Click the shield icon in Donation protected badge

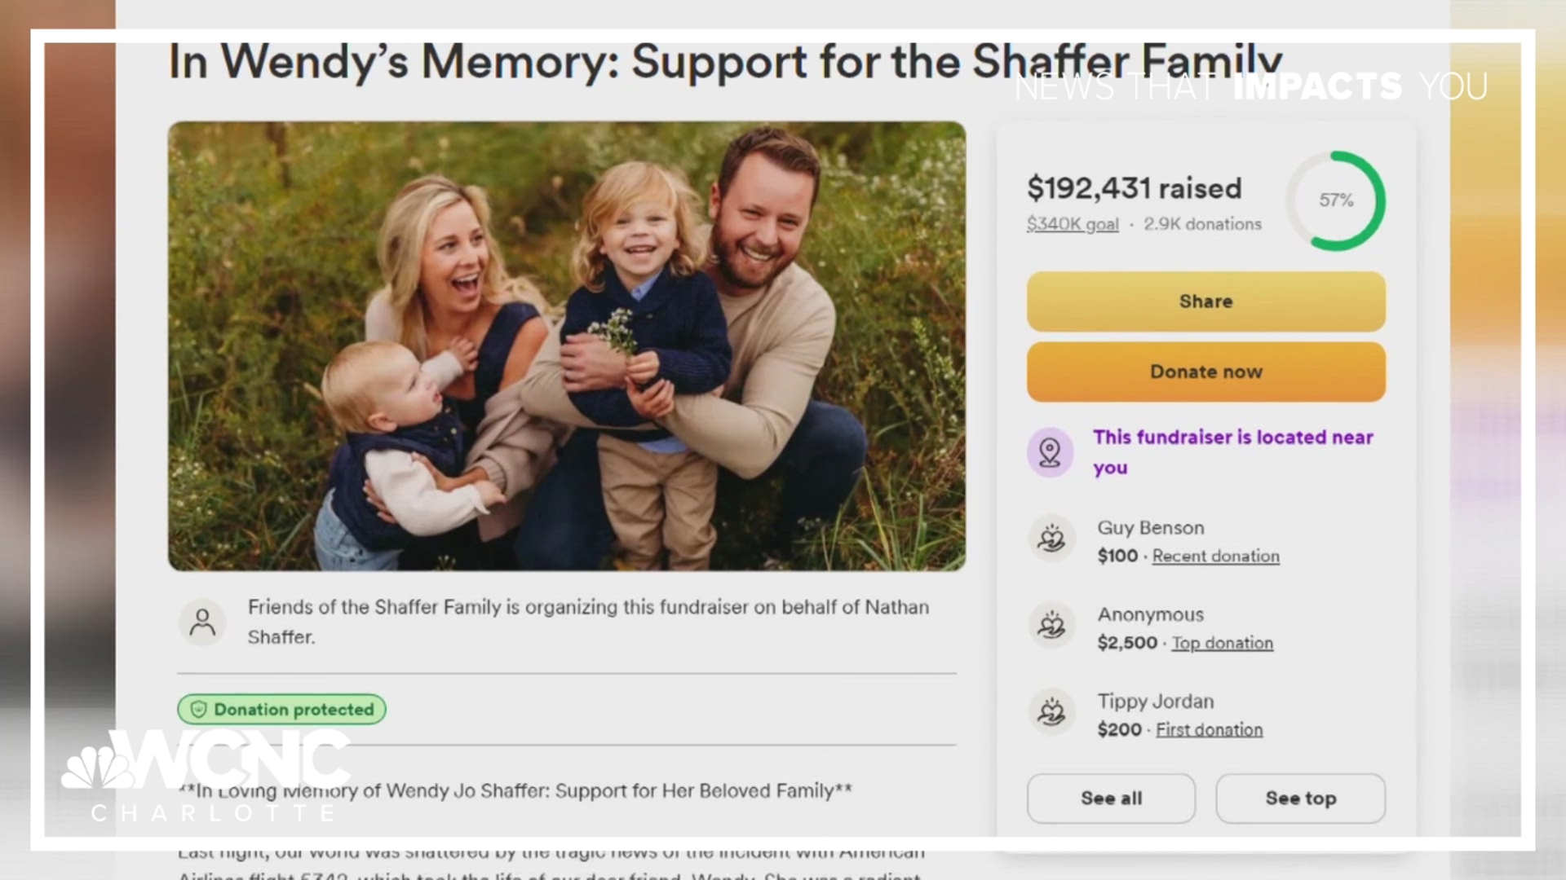[198, 710]
